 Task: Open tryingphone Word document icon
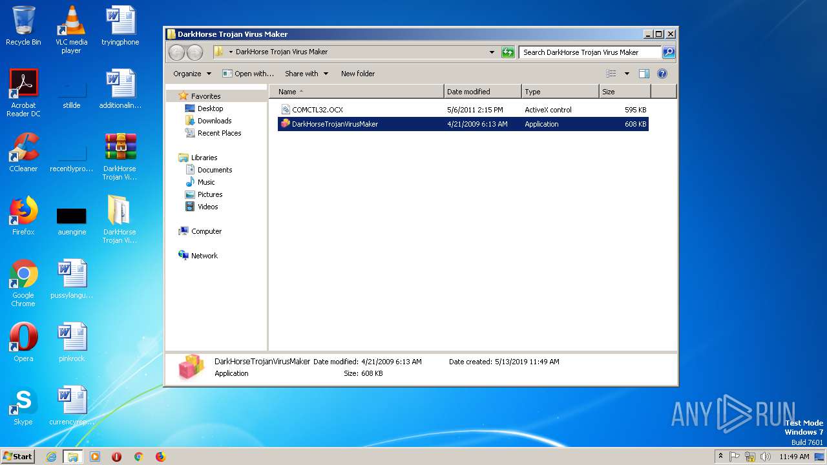point(120,26)
